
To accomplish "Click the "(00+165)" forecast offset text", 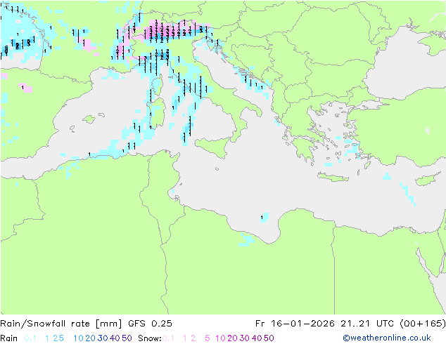I will (x=422, y=324).
